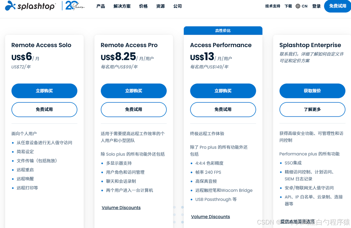
Task: Click 立即购买 for Access Performance
Action: coord(223,91)
